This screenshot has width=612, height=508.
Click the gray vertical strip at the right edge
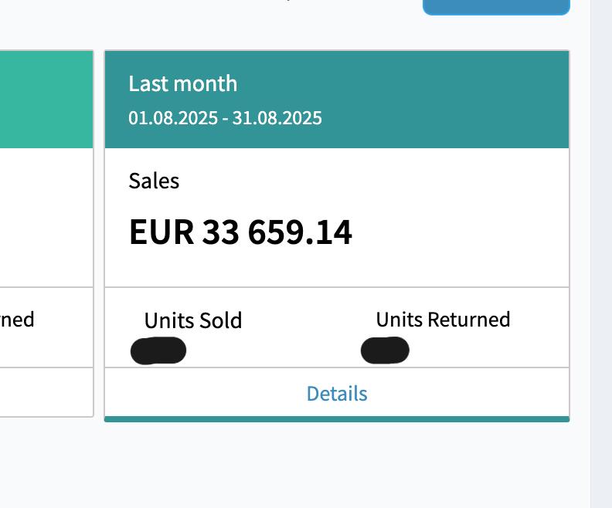pos(601,255)
